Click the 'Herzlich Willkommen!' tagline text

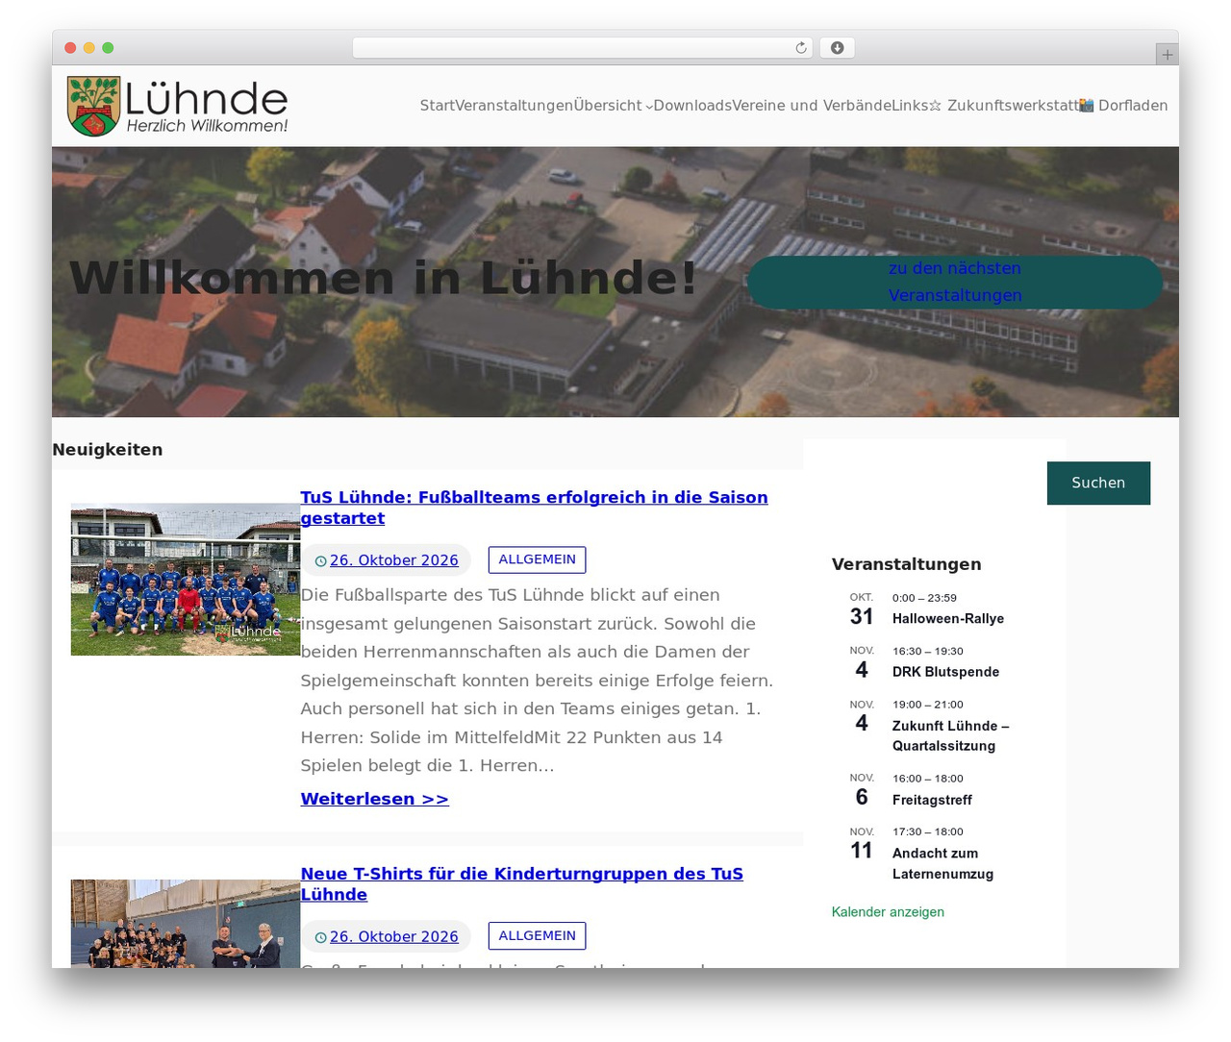point(207,126)
